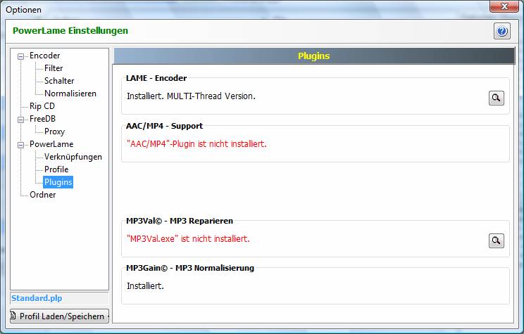Go to Normalisieren settings
Image resolution: width=524 pixels, height=334 pixels.
tap(70, 94)
